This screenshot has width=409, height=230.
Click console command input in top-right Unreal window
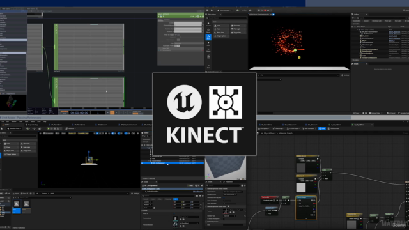[298, 75]
